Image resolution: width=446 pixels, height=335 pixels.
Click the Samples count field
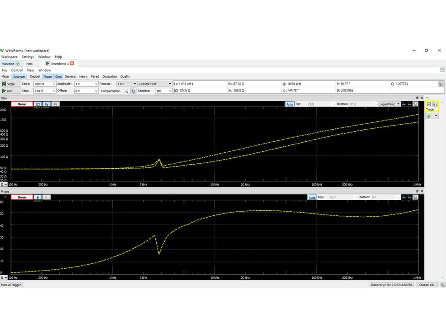coord(163,91)
